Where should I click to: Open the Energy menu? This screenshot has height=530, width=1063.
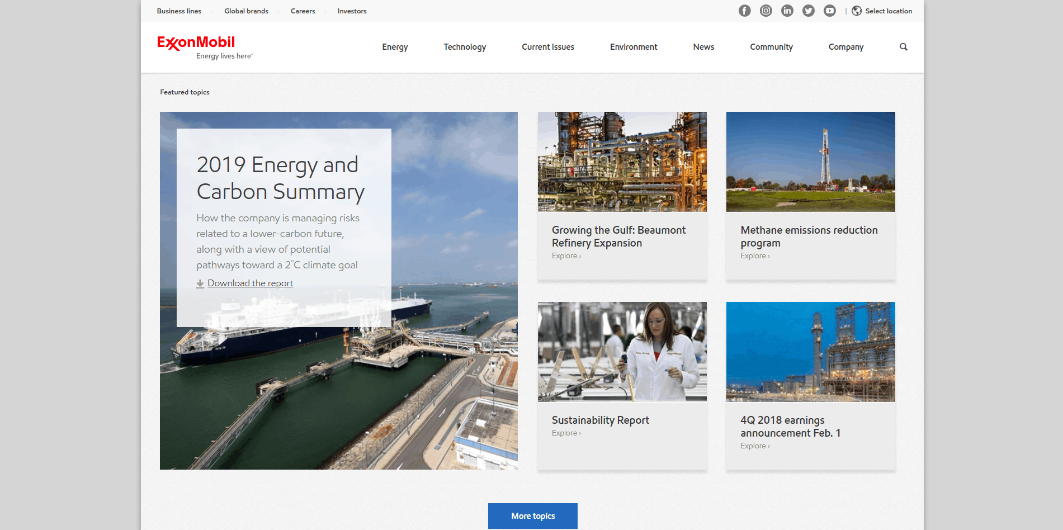pyautogui.click(x=395, y=47)
